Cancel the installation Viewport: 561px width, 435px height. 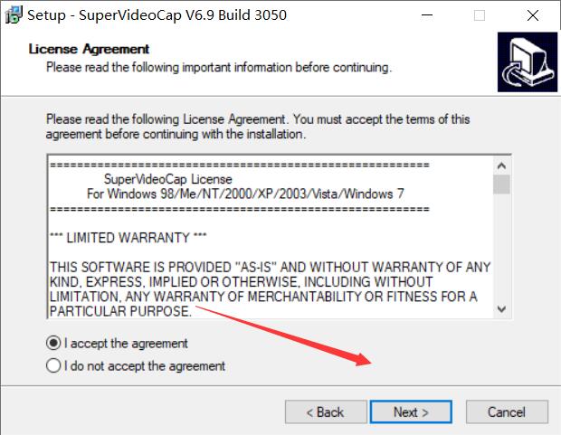(x=506, y=412)
